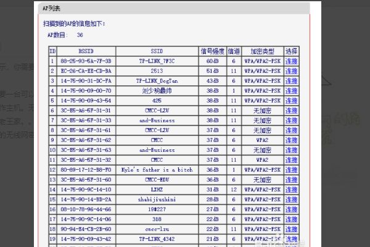Viewport: 370px width, 247px height.
Task: Connect to the 19#227 network
Action: [x=292, y=209]
